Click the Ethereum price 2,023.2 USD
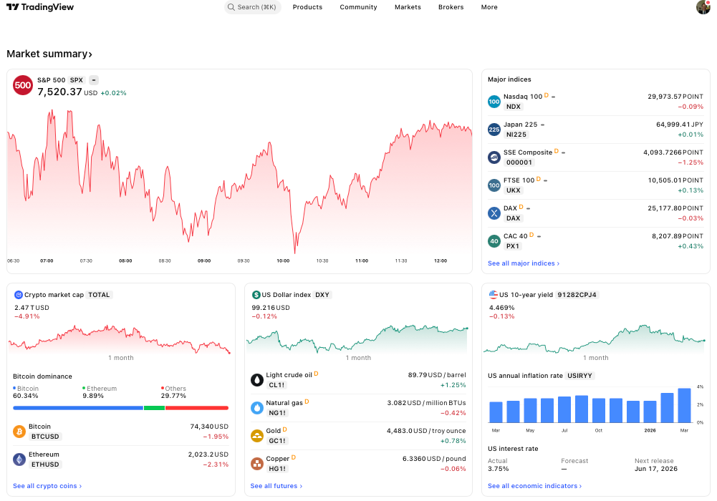717x501 pixels. tap(208, 454)
